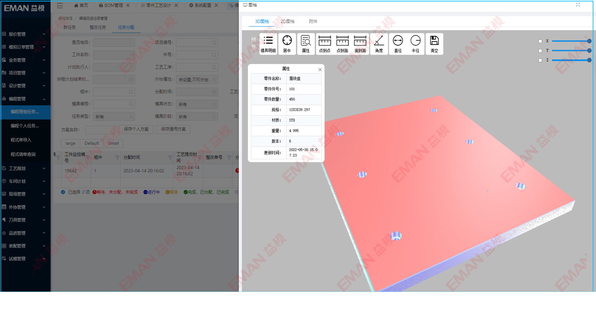Close the 零件工艺设计 tab
This screenshot has width=596, height=311.
pyautogui.click(x=176, y=5)
